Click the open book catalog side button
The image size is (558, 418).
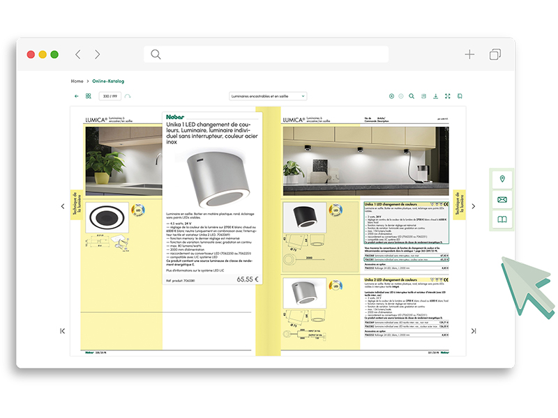click(x=502, y=219)
